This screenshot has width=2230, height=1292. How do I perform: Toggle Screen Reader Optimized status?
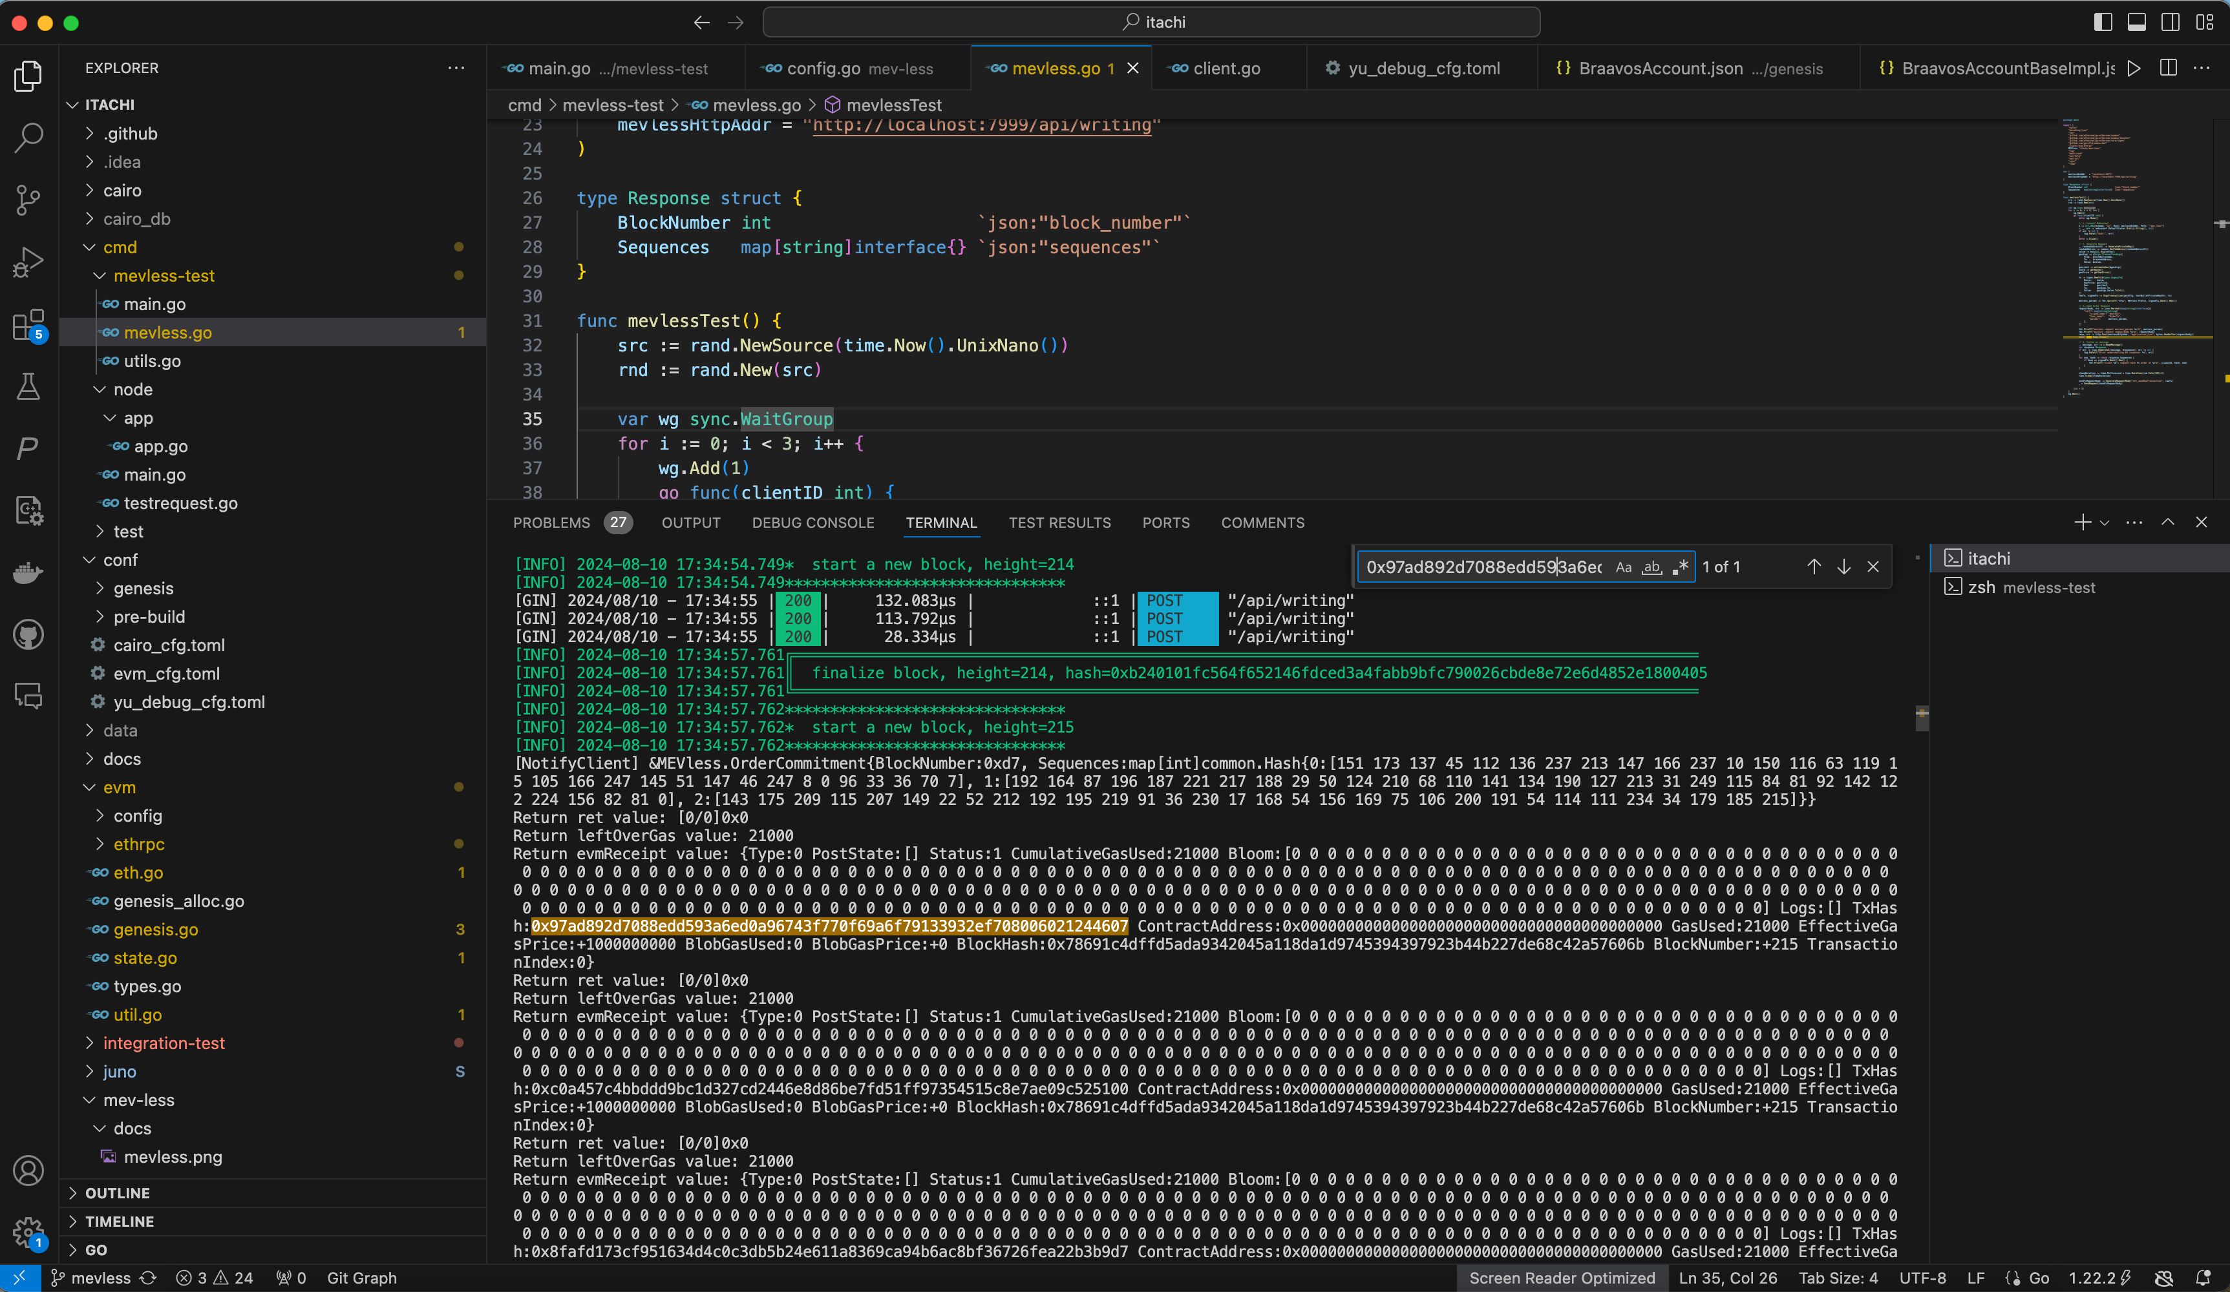click(x=1562, y=1278)
